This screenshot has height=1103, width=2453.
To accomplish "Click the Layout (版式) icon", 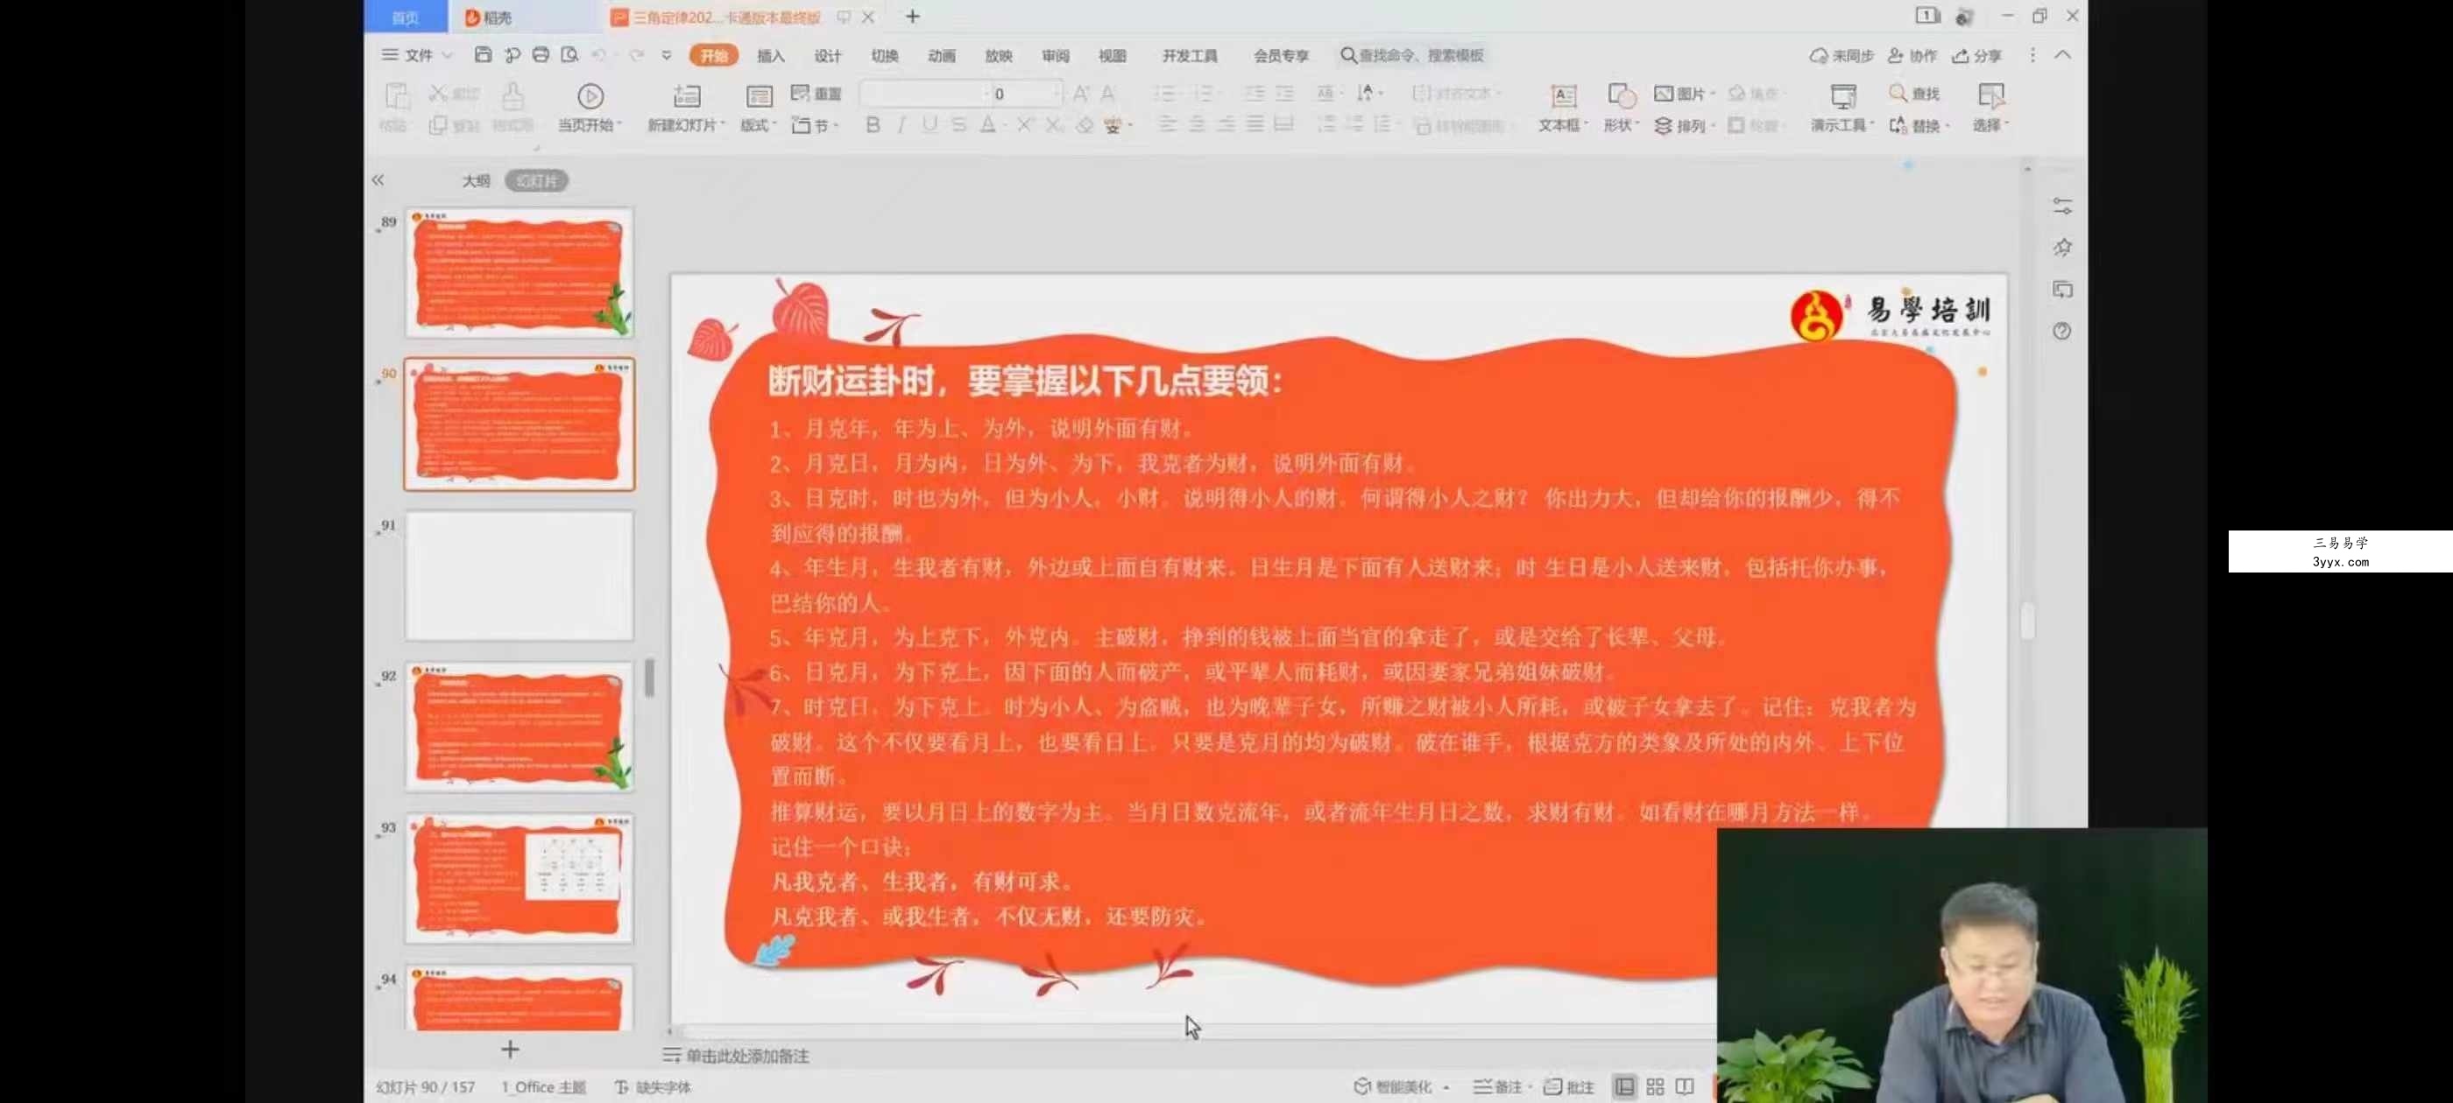I will point(759,96).
